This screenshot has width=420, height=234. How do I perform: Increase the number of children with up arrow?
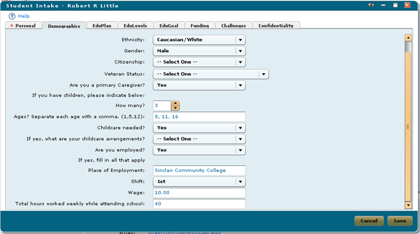pos(175,103)
